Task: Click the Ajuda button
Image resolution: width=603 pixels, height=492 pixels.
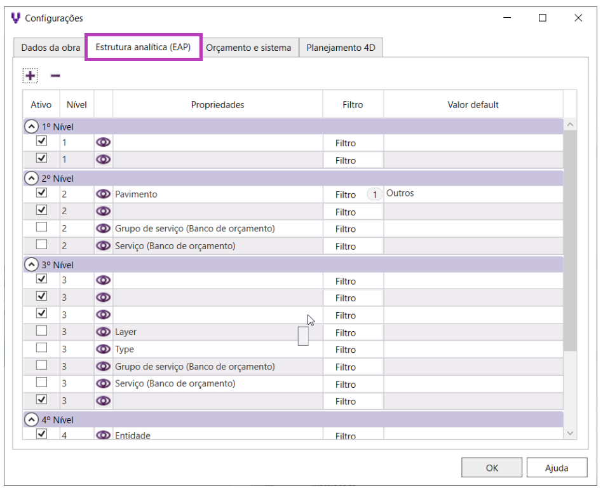Action: click(x=556, y=468)
